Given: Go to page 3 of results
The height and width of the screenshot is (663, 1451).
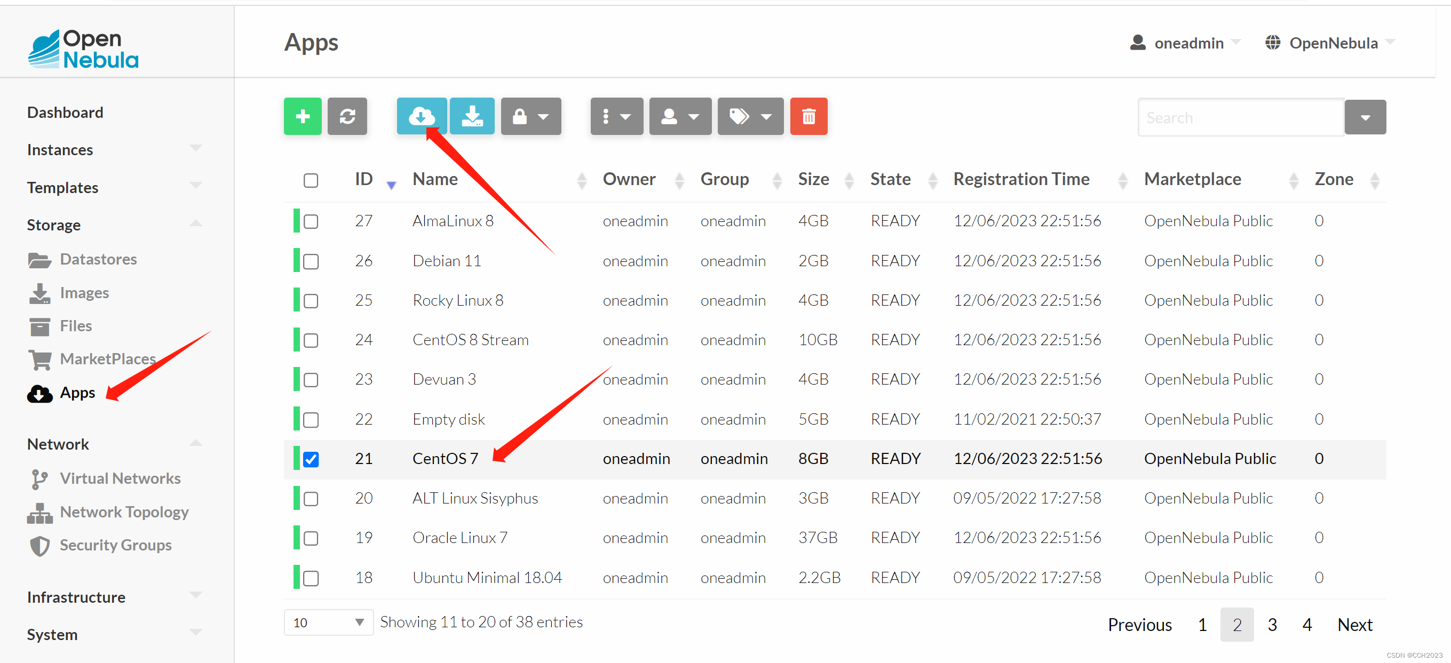Looking at the screenshot, I should point(1272,625).
